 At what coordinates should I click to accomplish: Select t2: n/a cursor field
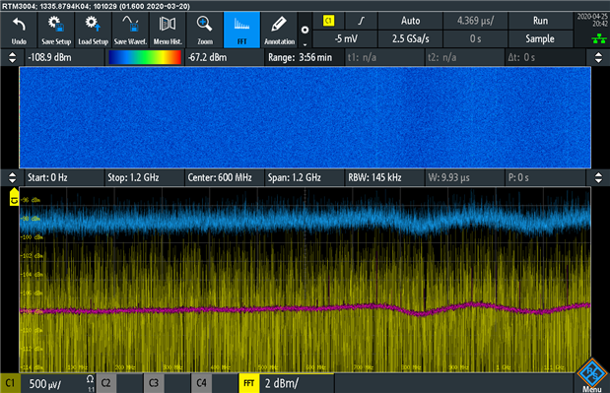(x=464, y=57)
